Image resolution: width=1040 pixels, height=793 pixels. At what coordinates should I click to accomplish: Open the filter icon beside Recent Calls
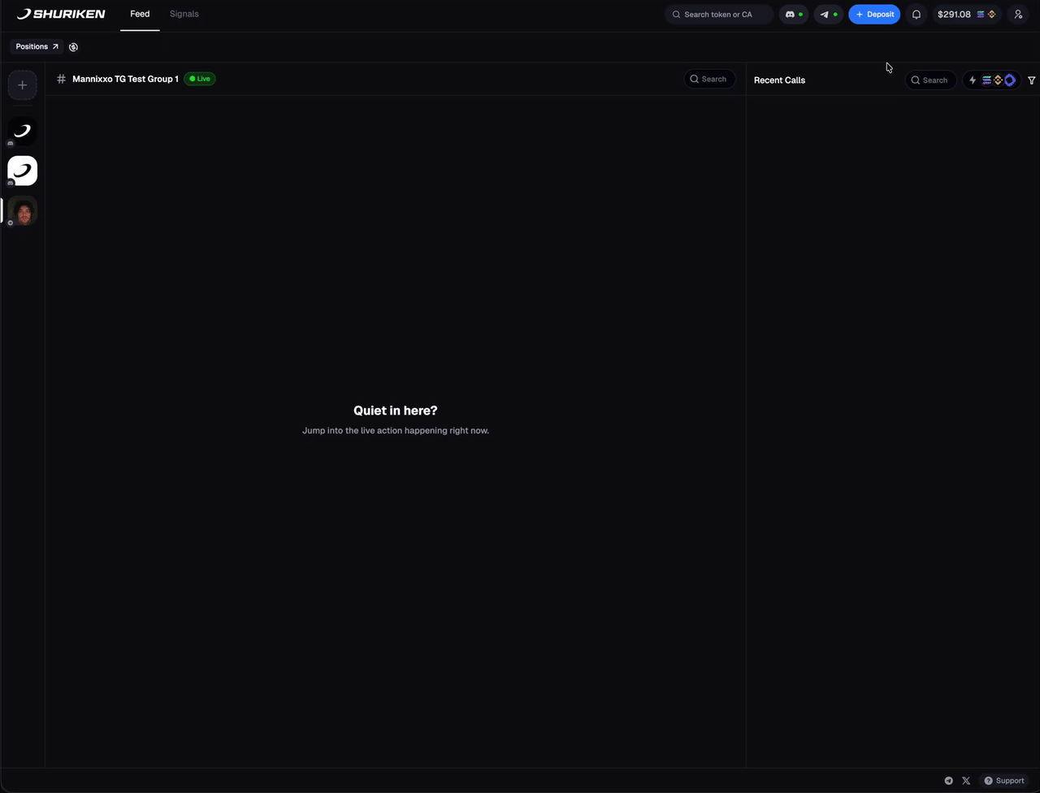pyautogui.click(x=1031, y=80)
